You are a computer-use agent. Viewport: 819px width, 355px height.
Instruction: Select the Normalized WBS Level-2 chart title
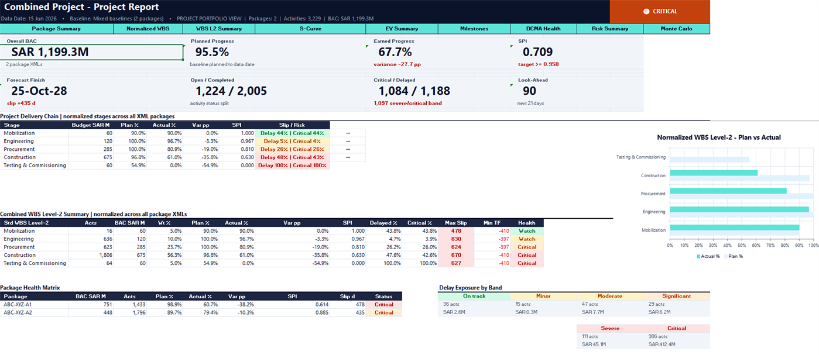[719, 137]
